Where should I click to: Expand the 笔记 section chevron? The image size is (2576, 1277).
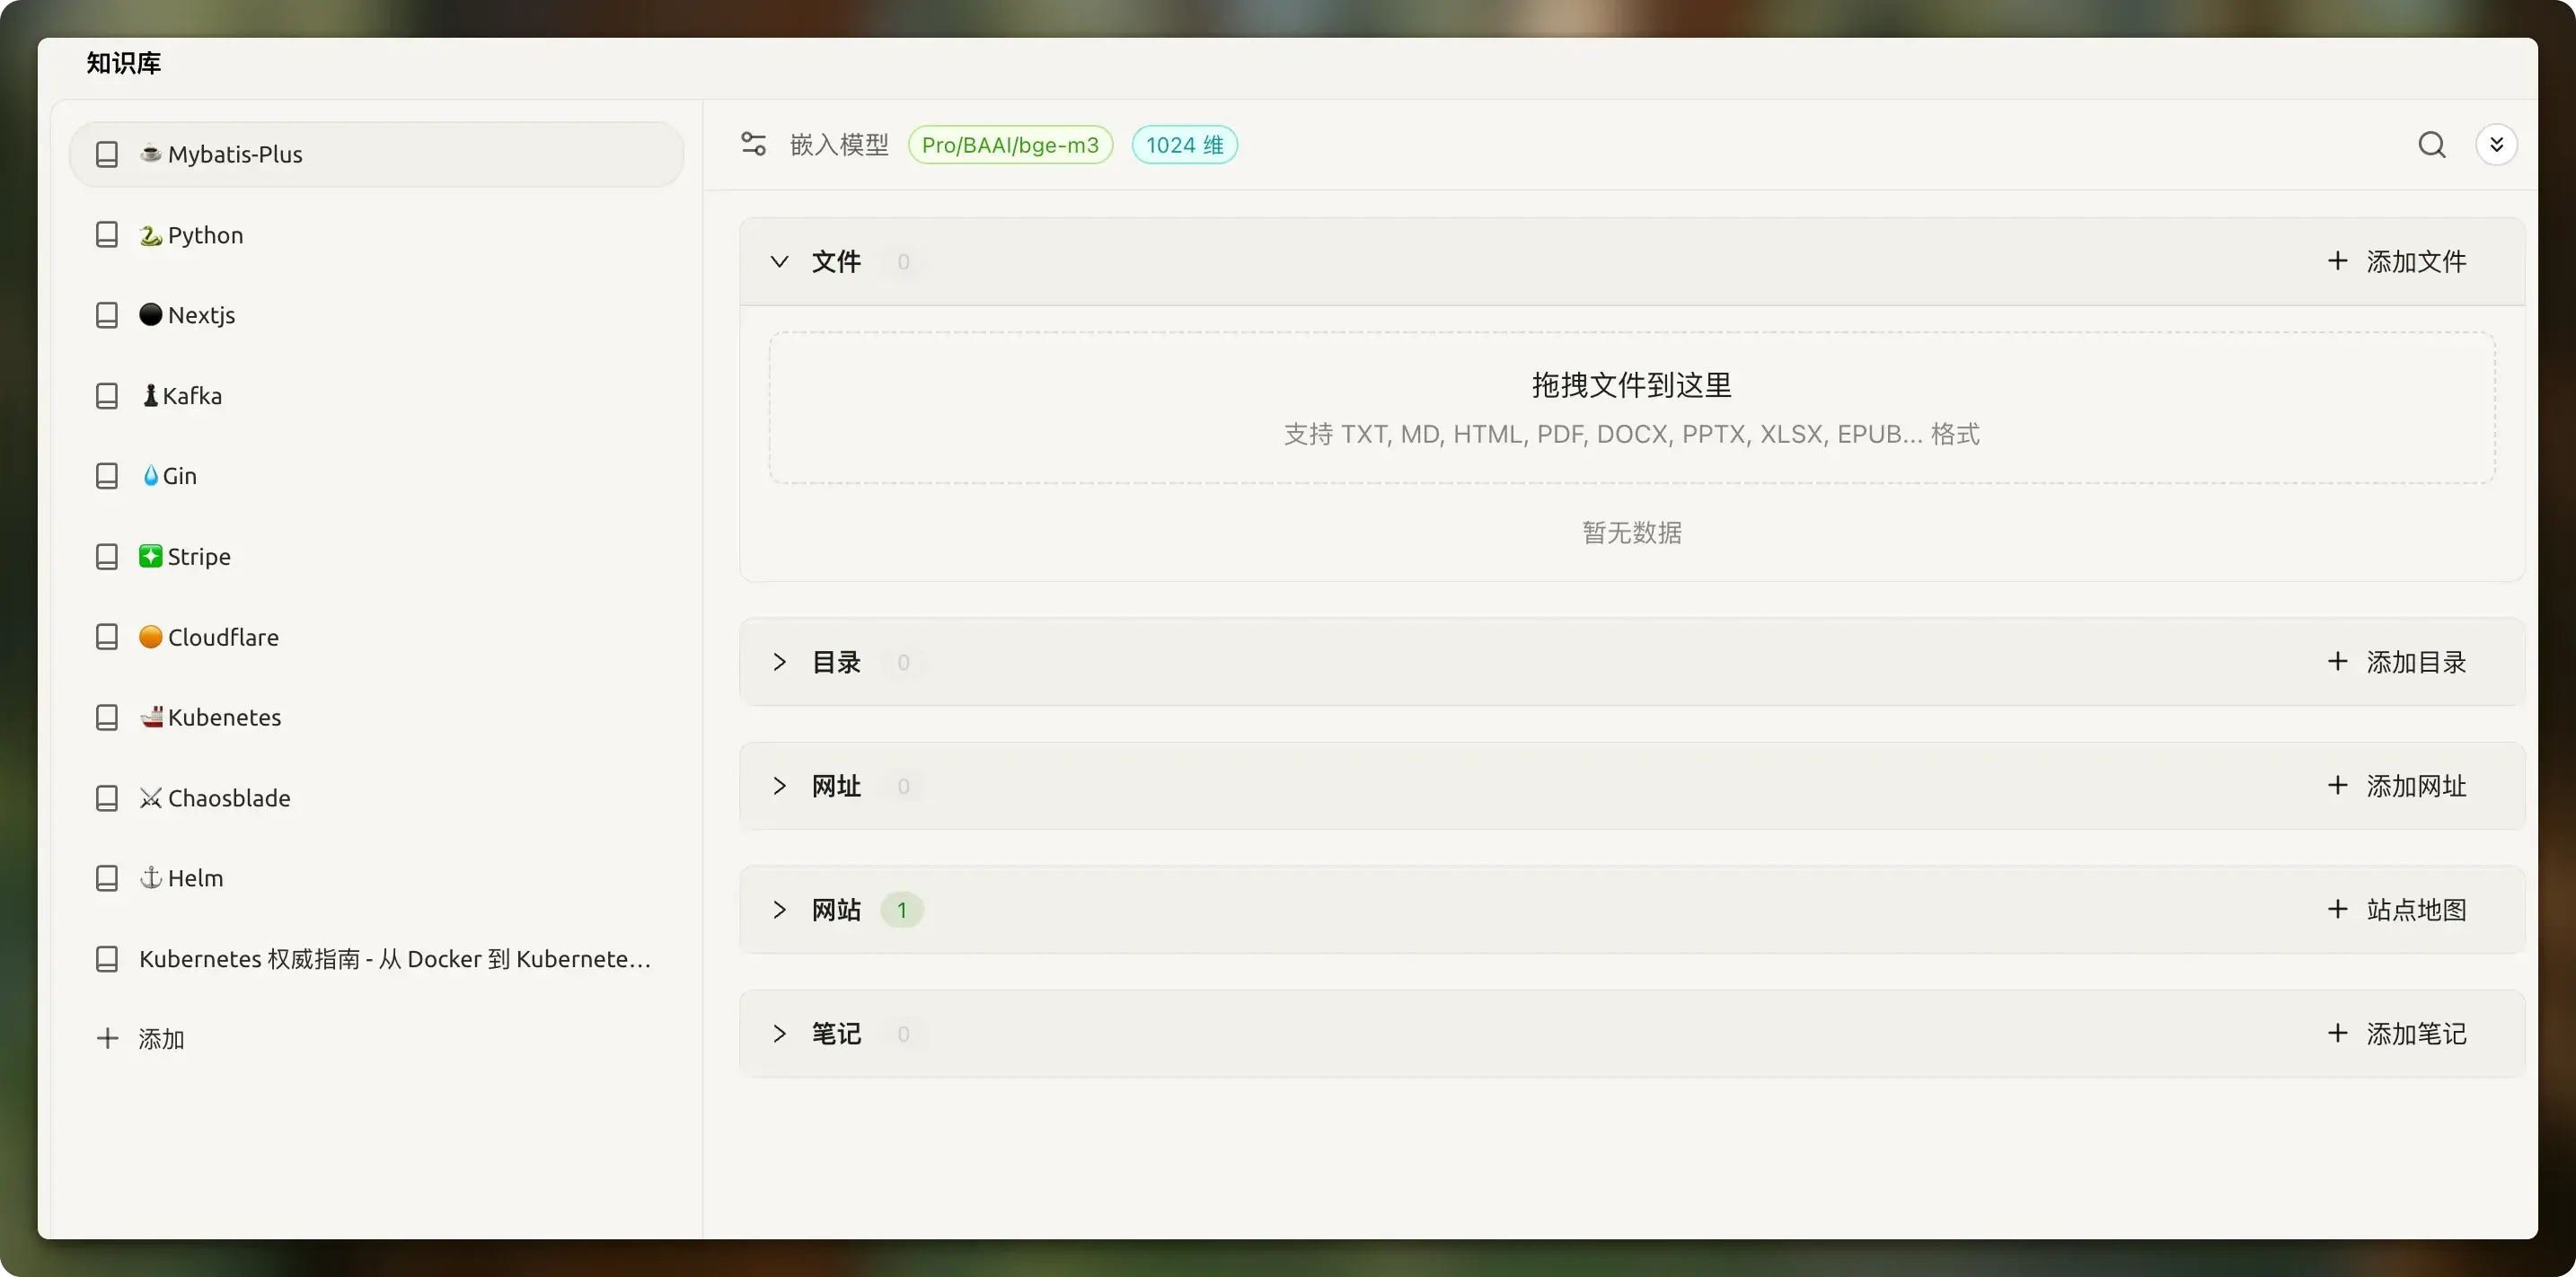(779, 1034)
